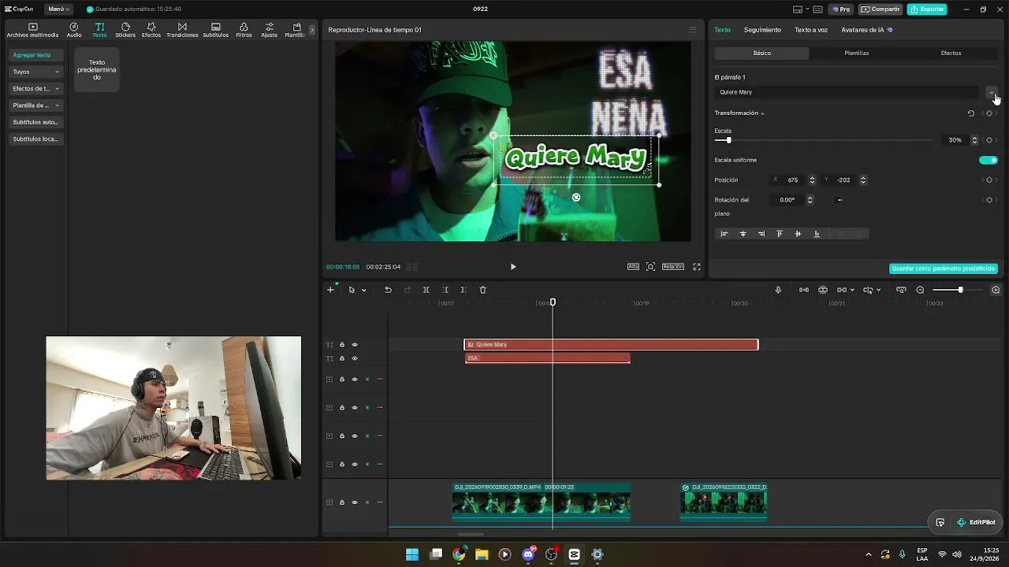Screen dimensions: 1009x567
Task: Lock the ESA text track
Action: point(342,358)
